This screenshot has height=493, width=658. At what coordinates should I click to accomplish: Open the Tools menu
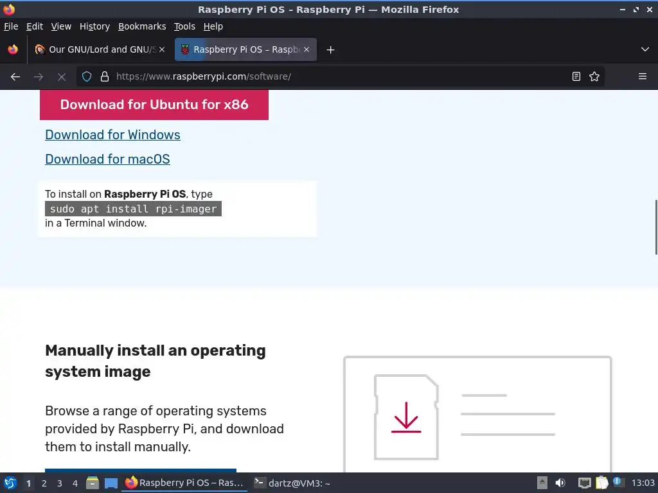(184, 26)
